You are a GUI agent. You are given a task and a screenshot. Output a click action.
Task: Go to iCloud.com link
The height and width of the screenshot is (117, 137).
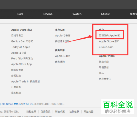(106, 47)
